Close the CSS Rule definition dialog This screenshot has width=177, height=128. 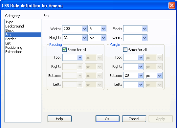point(172,5)
